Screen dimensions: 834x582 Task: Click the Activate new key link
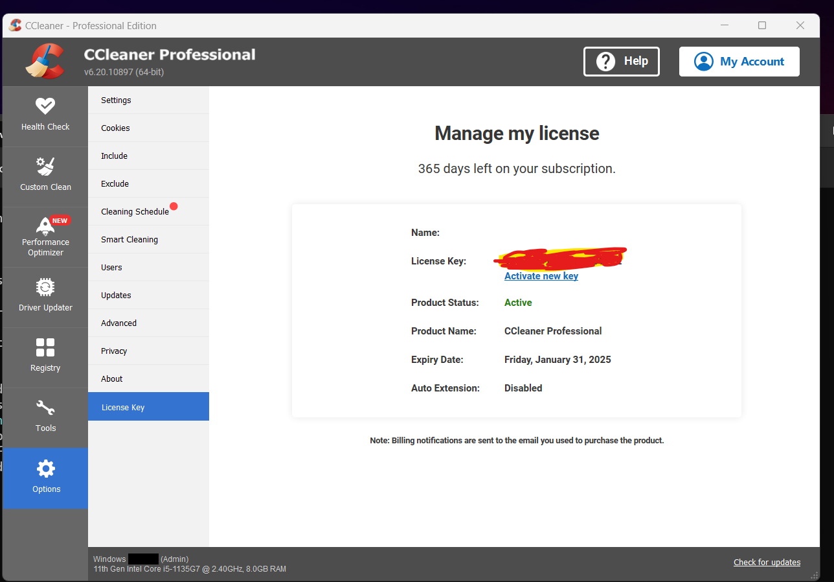click(x=541, y=276)
